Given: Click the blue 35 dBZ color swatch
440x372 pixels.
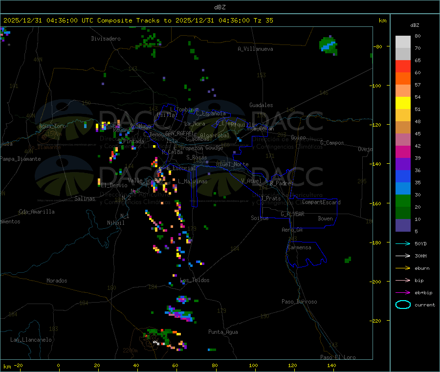Looking at the screenshot, I should click(x=403, y=176).
